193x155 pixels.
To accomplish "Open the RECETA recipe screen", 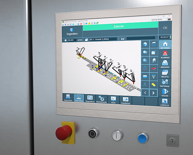I will coord(165,74).
